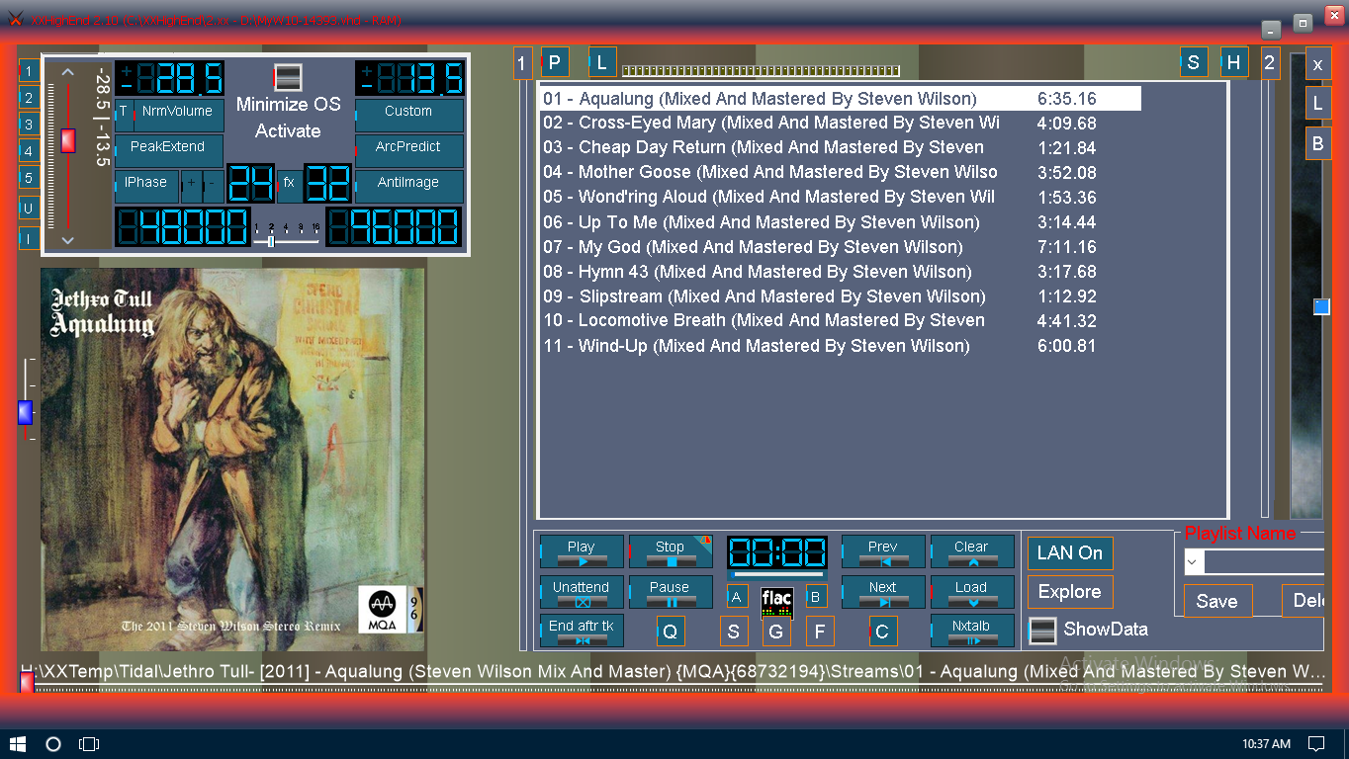
Task: Pause the current track
Action: [x=670, y=592]
